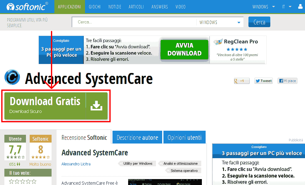
Task: Switch to Opinioni utenti tab
Action: pos(184,138)
